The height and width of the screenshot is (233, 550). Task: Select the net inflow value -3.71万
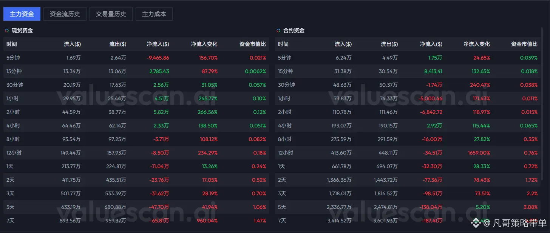161,139
